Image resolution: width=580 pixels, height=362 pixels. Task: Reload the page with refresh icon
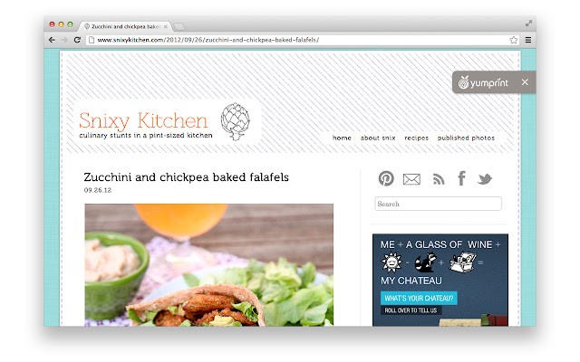click(x=77, y=40)
